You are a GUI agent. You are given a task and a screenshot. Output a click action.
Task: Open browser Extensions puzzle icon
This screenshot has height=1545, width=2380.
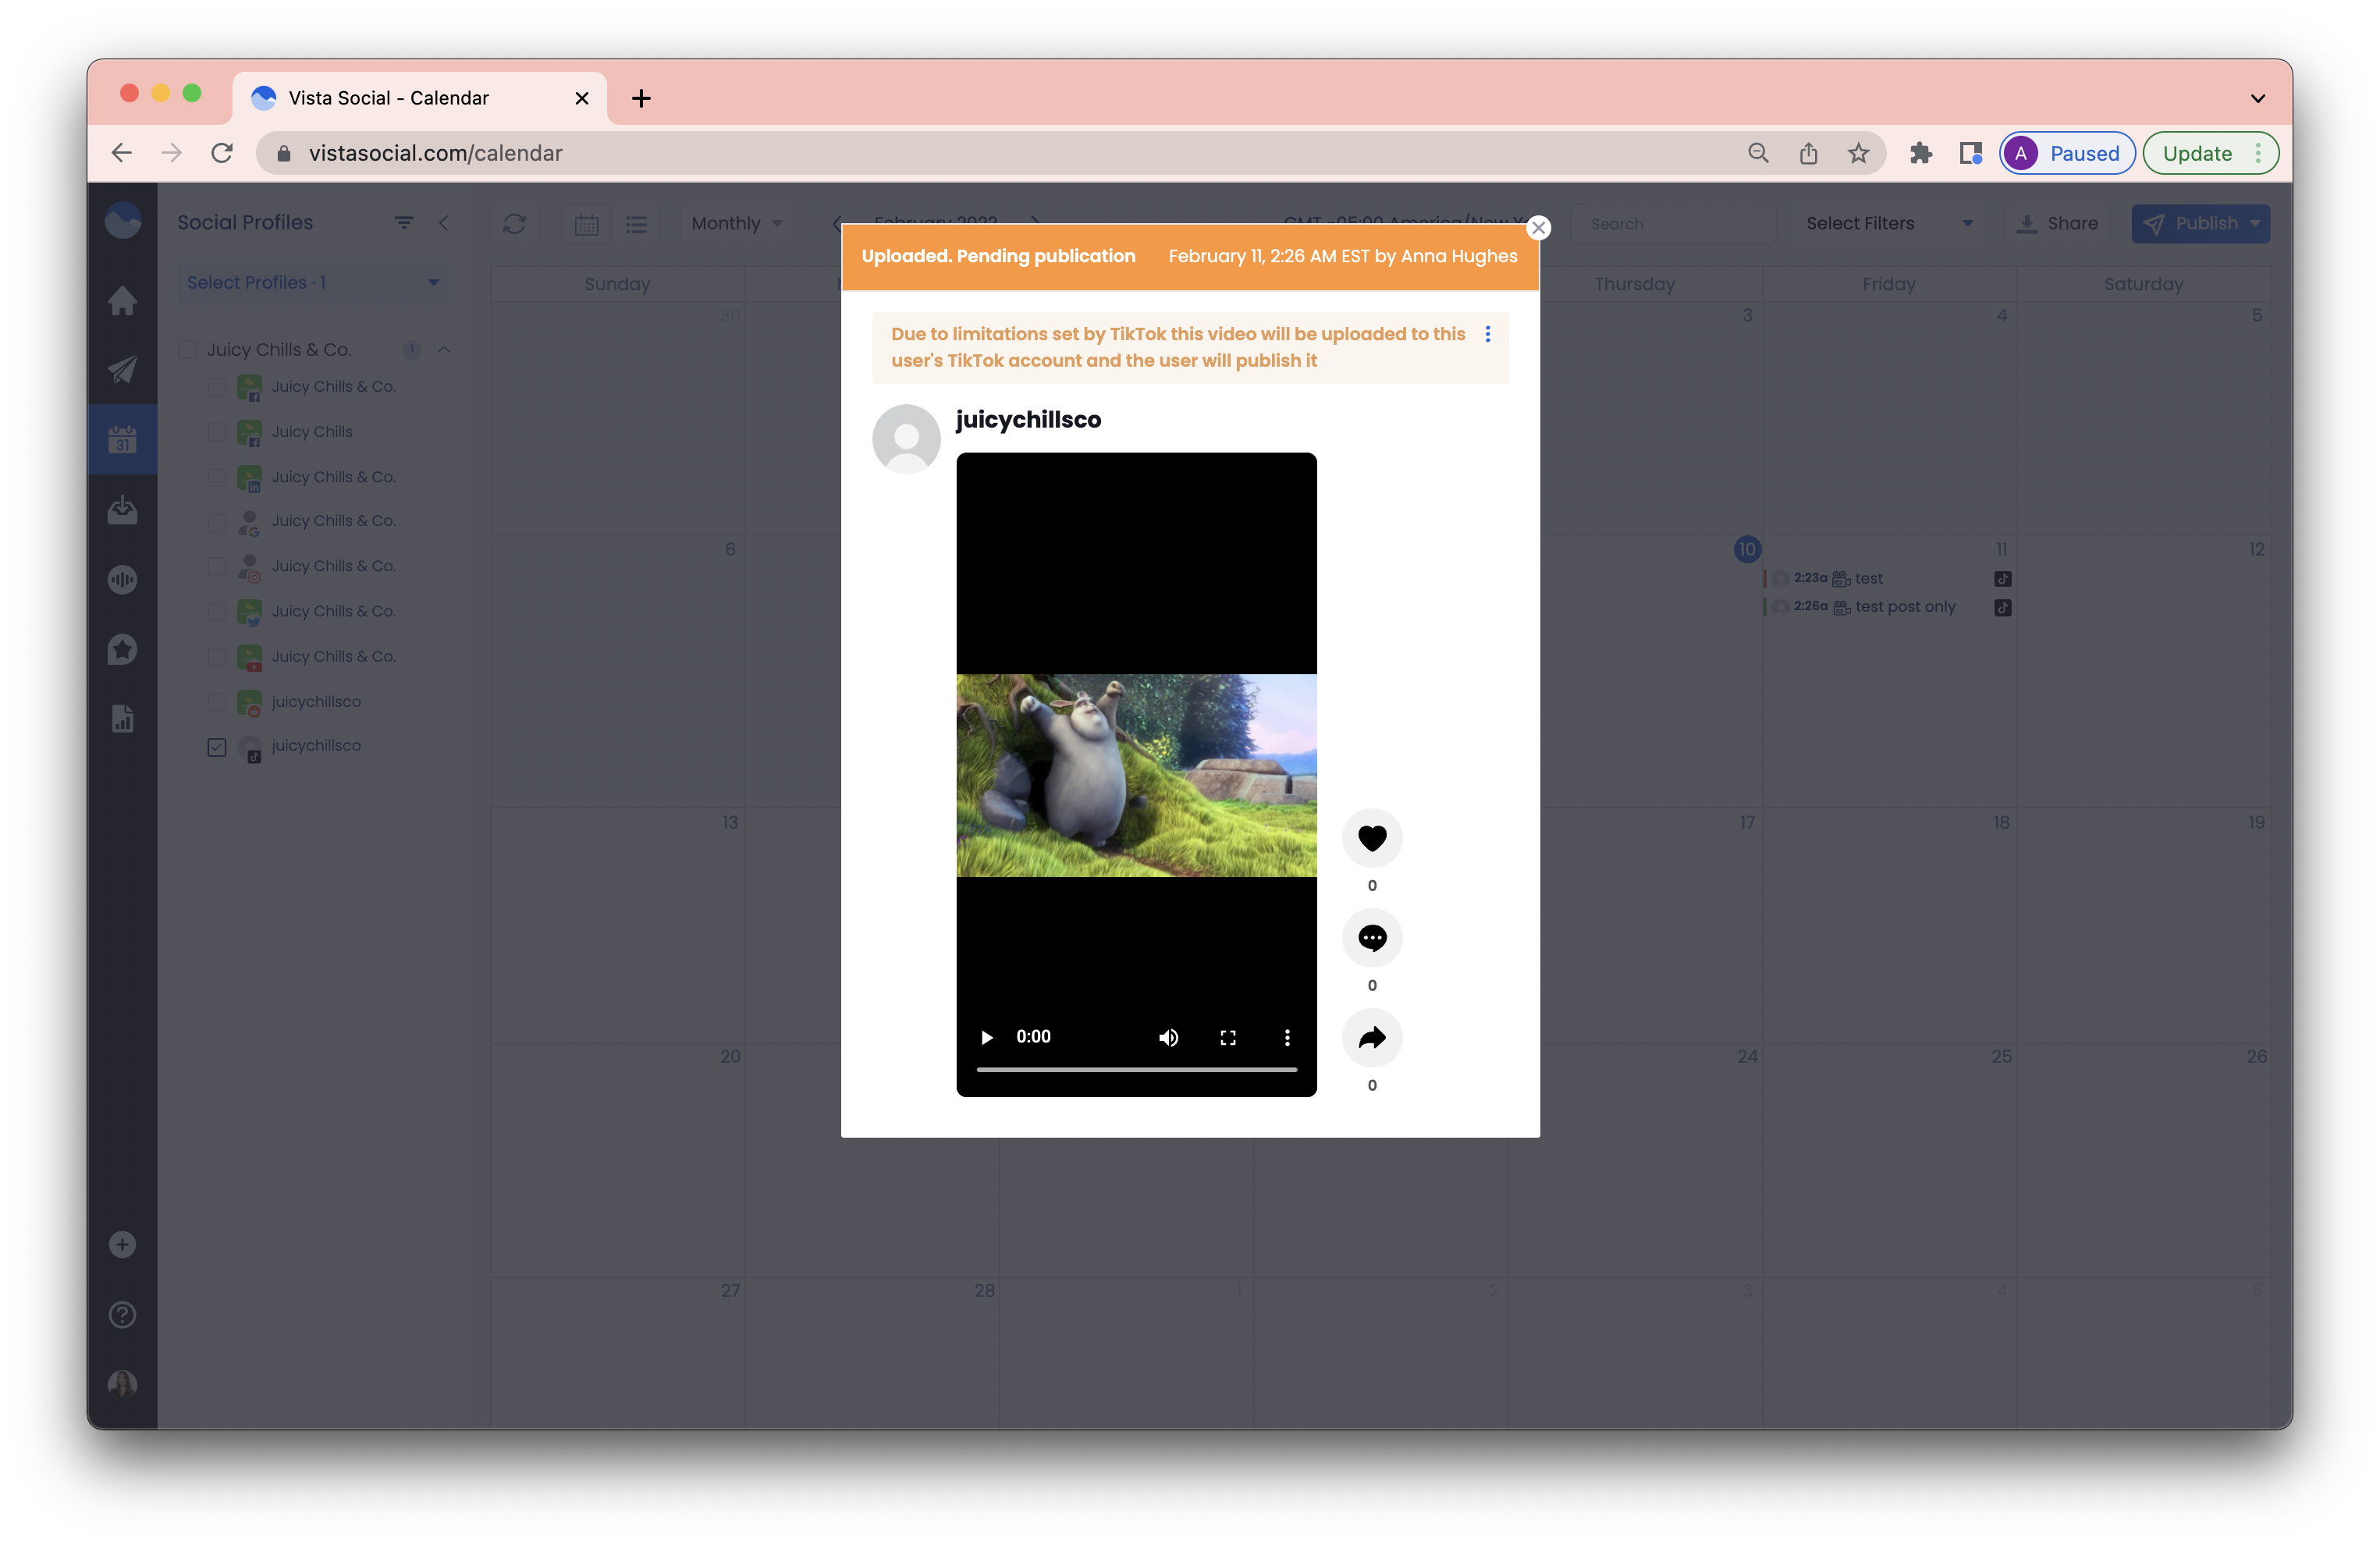coord(1920,153)
